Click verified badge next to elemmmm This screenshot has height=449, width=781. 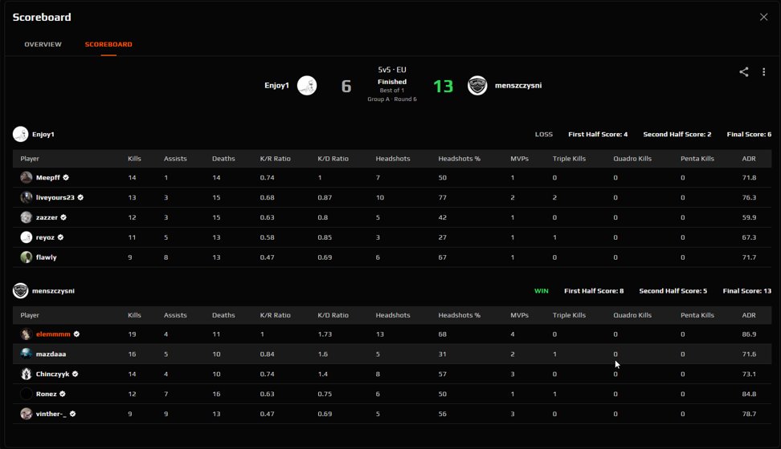click(x=76, y=334)
